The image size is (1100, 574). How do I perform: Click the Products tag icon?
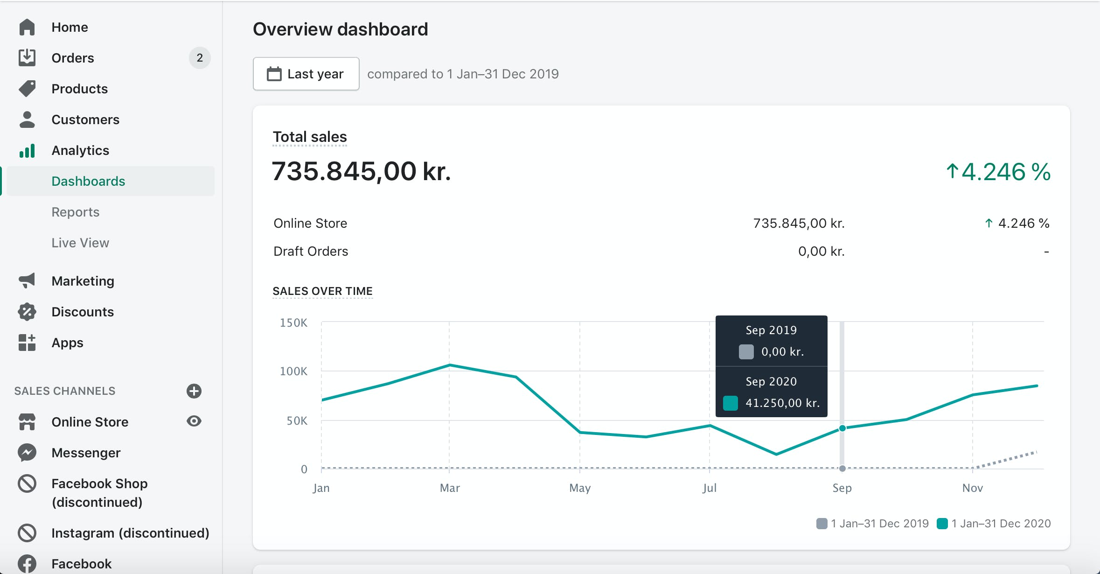click(27, 89)
